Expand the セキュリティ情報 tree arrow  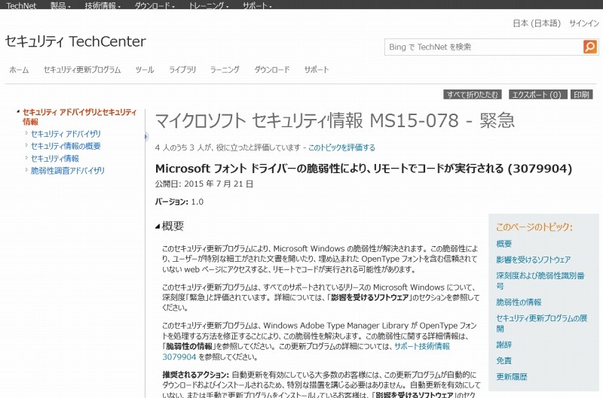tap(26, 158)
